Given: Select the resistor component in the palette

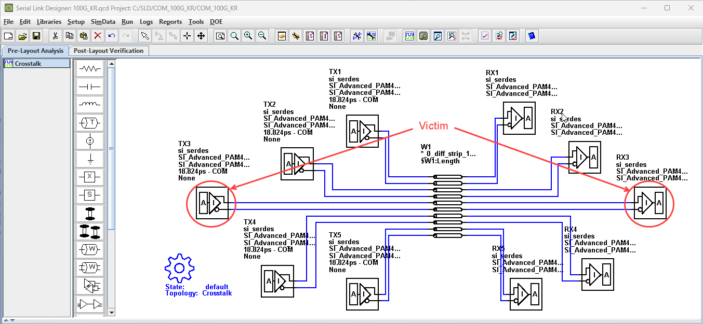Looking at the screenshot, I should point(90,68).
